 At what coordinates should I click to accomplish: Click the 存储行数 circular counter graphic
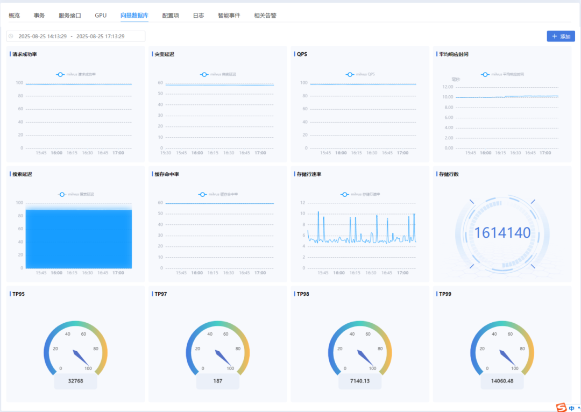tap(502, 232)
